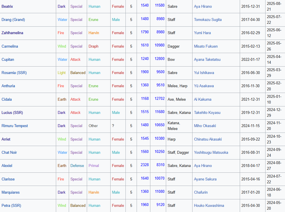Click the Light element in Rosamia row
The height and width of the screenshot is (212, 285).
point(61,73)
